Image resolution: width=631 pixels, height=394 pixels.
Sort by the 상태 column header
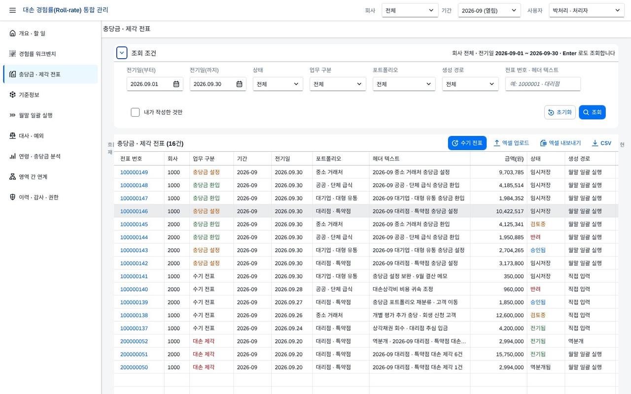546,159
